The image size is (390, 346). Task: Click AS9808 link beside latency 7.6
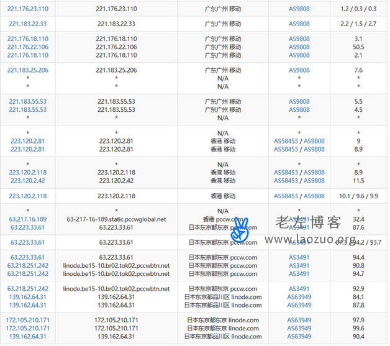pos(299,70)
